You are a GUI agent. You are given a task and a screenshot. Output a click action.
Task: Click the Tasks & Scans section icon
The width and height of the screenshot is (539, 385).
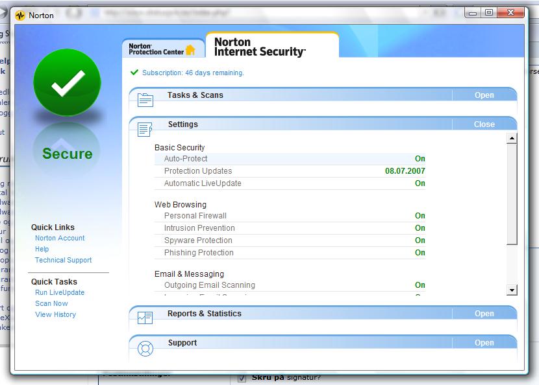[x=145, y=100]
